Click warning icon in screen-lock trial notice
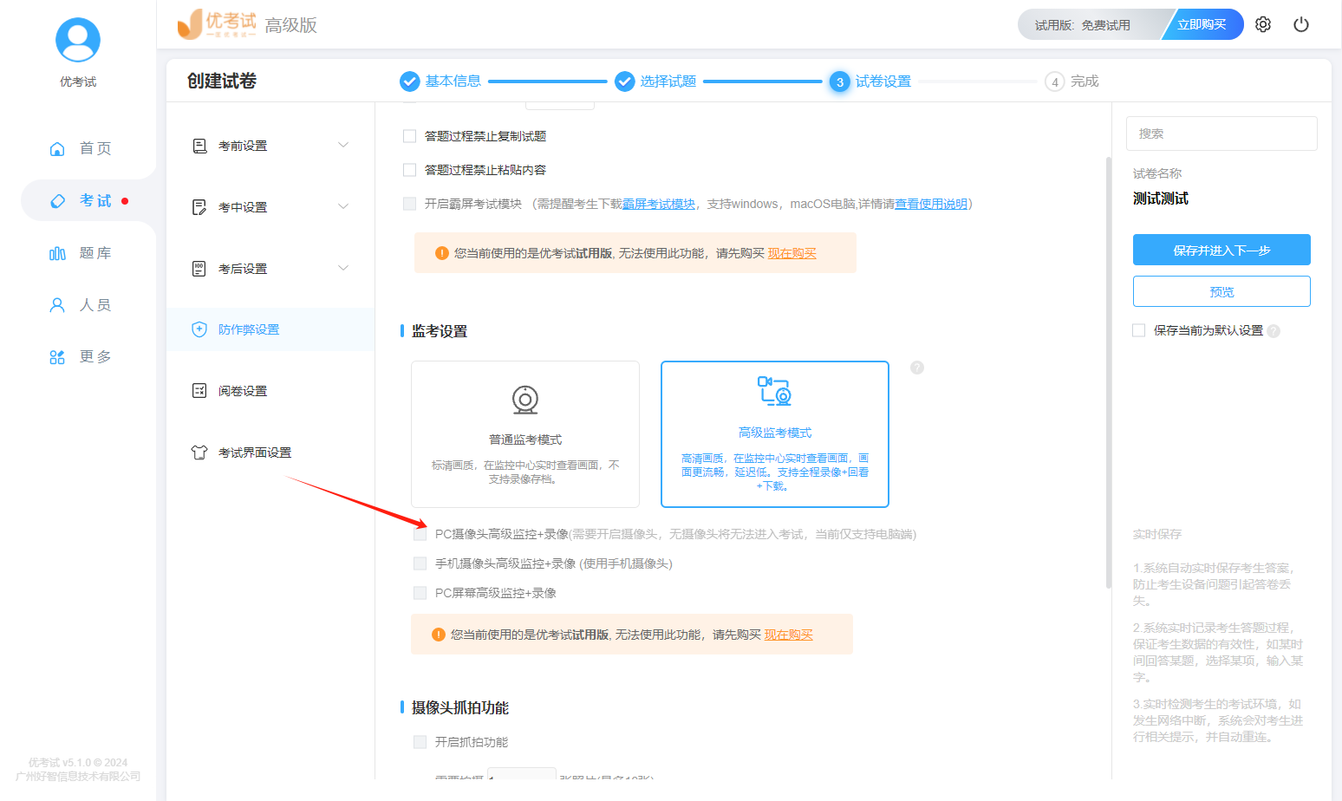 pos(442,253)
